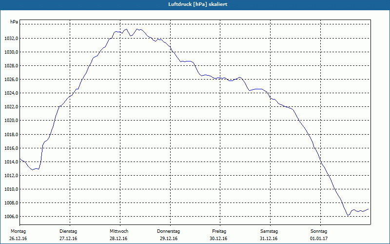Click the 1016,0 axis value
This screenshot has height=244, width=390.
[10, 148]
